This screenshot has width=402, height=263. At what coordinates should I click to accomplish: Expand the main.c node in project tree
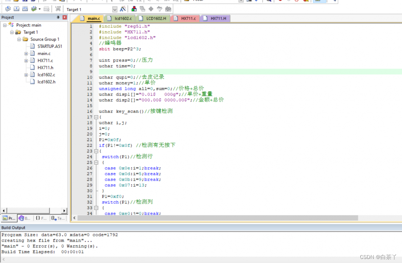pyautogui.click(x=26, y=53)
